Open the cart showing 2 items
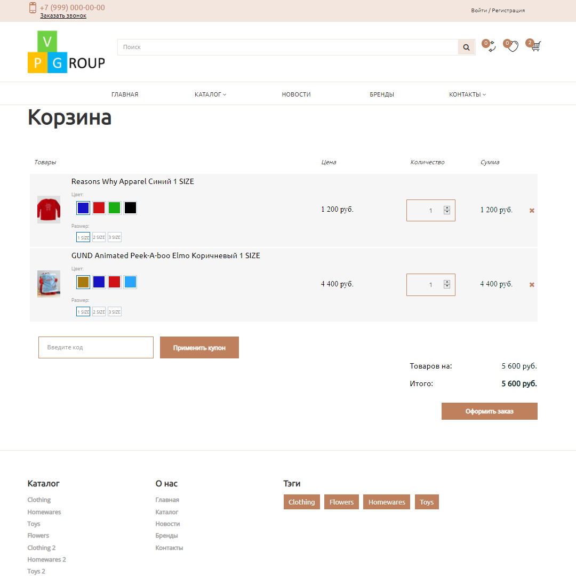576x576 pixels. coord(534,46)
